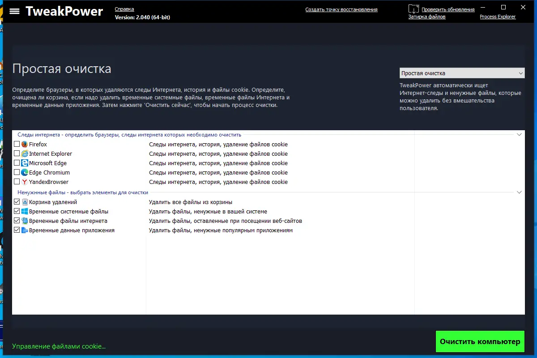537x358 pixels.
Task: Click the YandexBrowser icon
Action: coord(25,182)
